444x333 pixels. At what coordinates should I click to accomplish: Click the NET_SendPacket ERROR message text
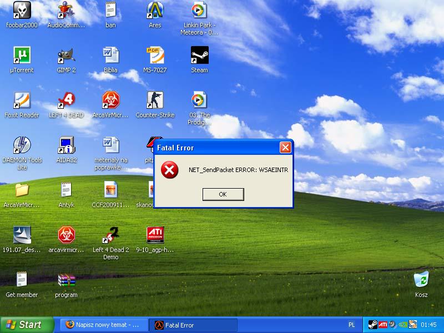click(x=239, y=170)
